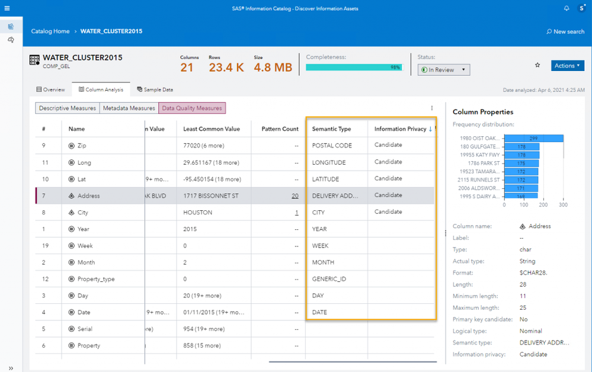Toggle Data Quality Measures view
592x372 pixels.
coord(192,108)
